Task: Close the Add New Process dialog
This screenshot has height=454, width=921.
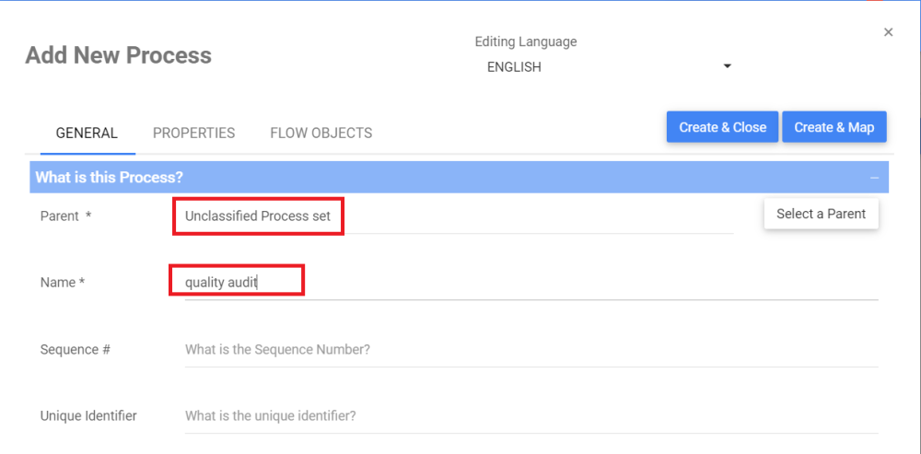Action: 888,32
